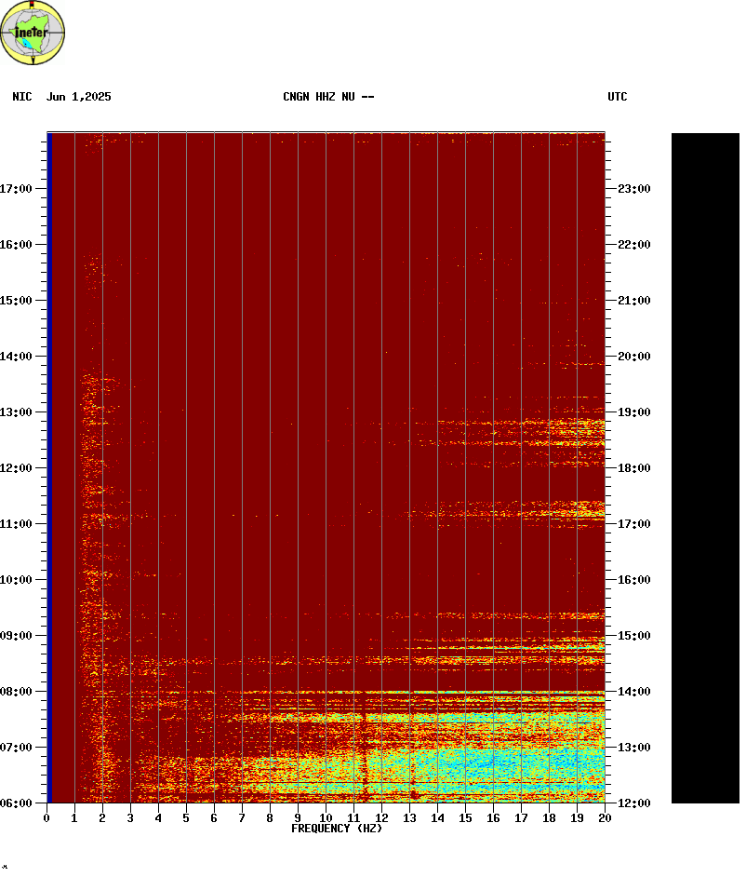Click the '17:00' UTC time label on right axis

point(634,524)
